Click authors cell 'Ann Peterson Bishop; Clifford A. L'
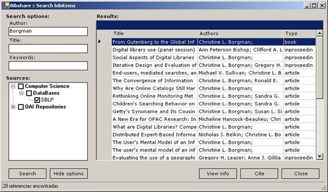Image resolution: width=328 pixels, height=192 pixels. click(240, 50)
